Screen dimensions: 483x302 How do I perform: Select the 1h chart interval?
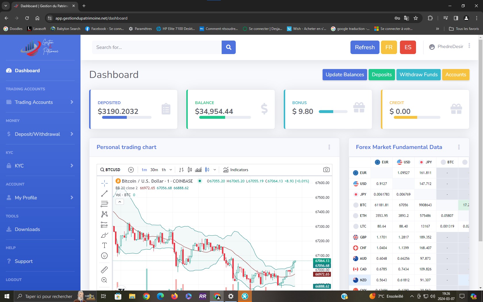(164, 170)
